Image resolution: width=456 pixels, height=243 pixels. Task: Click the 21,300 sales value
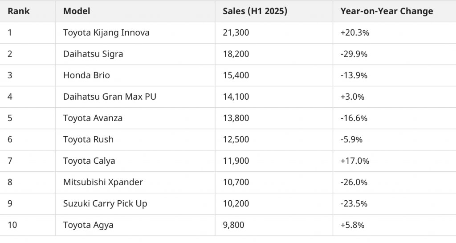tap(236, 32)
